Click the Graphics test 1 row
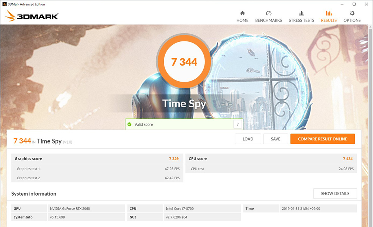The height and width of the screenshot is (227, 373). [97, 169]
